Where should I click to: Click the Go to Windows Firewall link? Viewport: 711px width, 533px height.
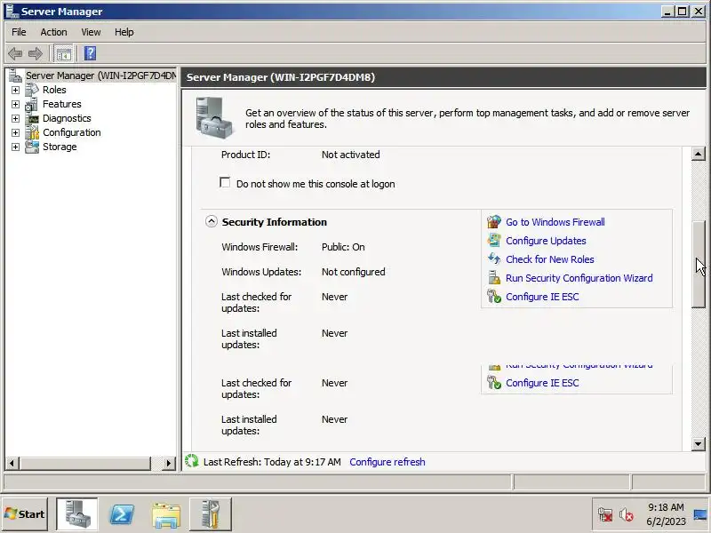[x=555, y=222]
